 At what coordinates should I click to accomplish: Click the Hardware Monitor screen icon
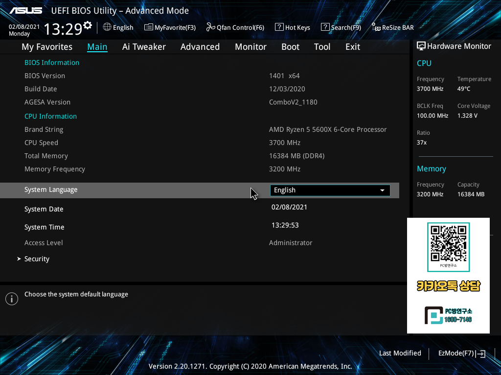[x=421, y=46]
